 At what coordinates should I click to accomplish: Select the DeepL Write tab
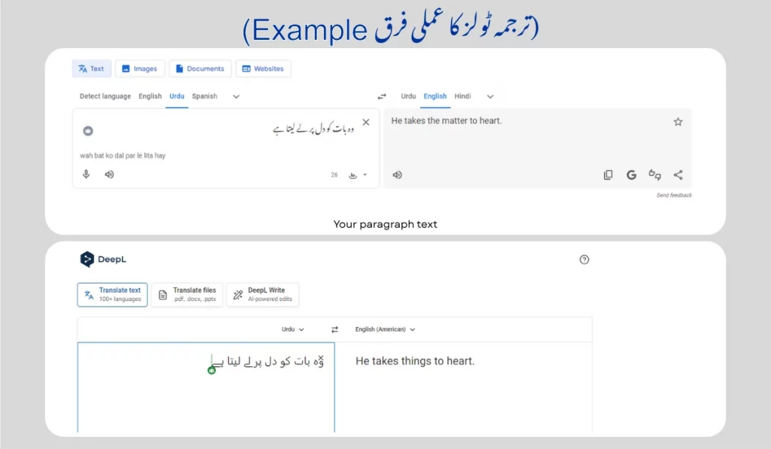coord(262,294)
